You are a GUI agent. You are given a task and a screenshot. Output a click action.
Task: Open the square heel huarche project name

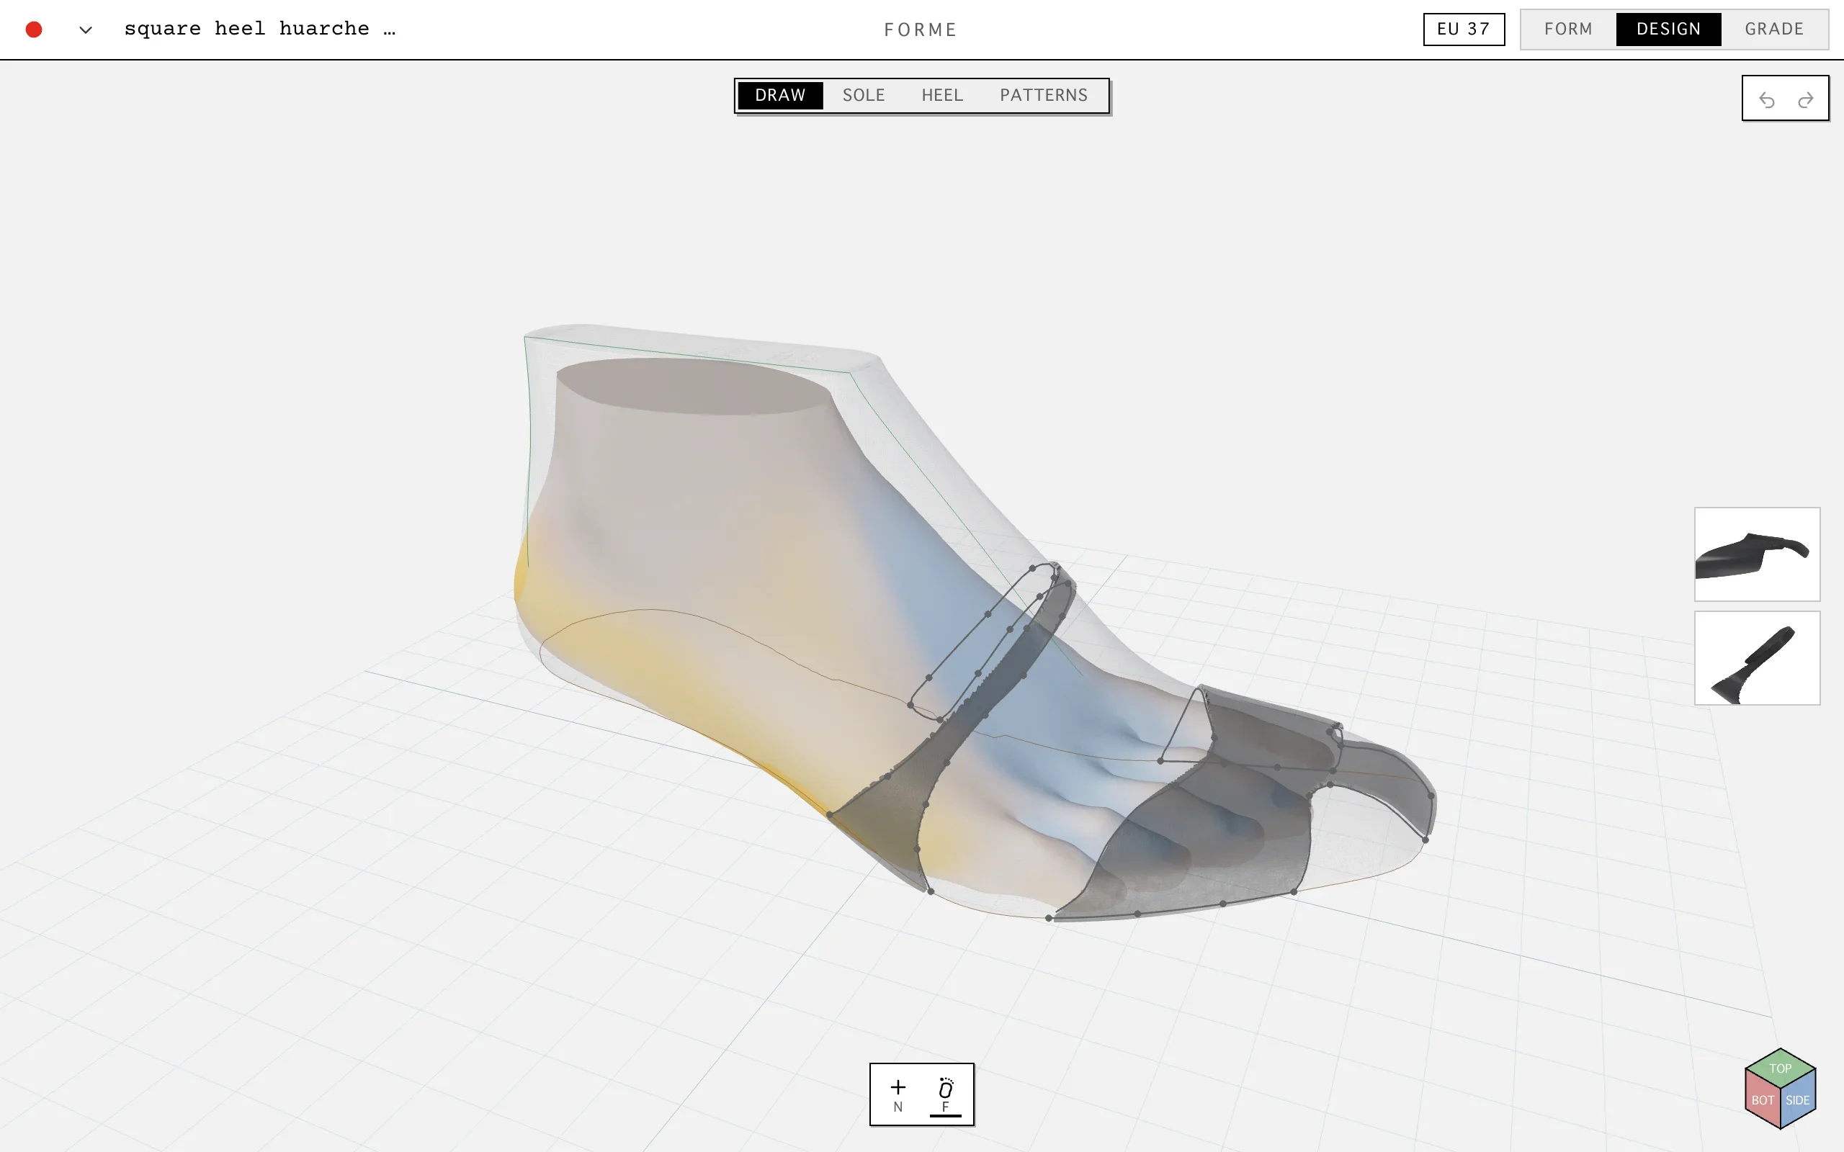(x=260, y=29)
